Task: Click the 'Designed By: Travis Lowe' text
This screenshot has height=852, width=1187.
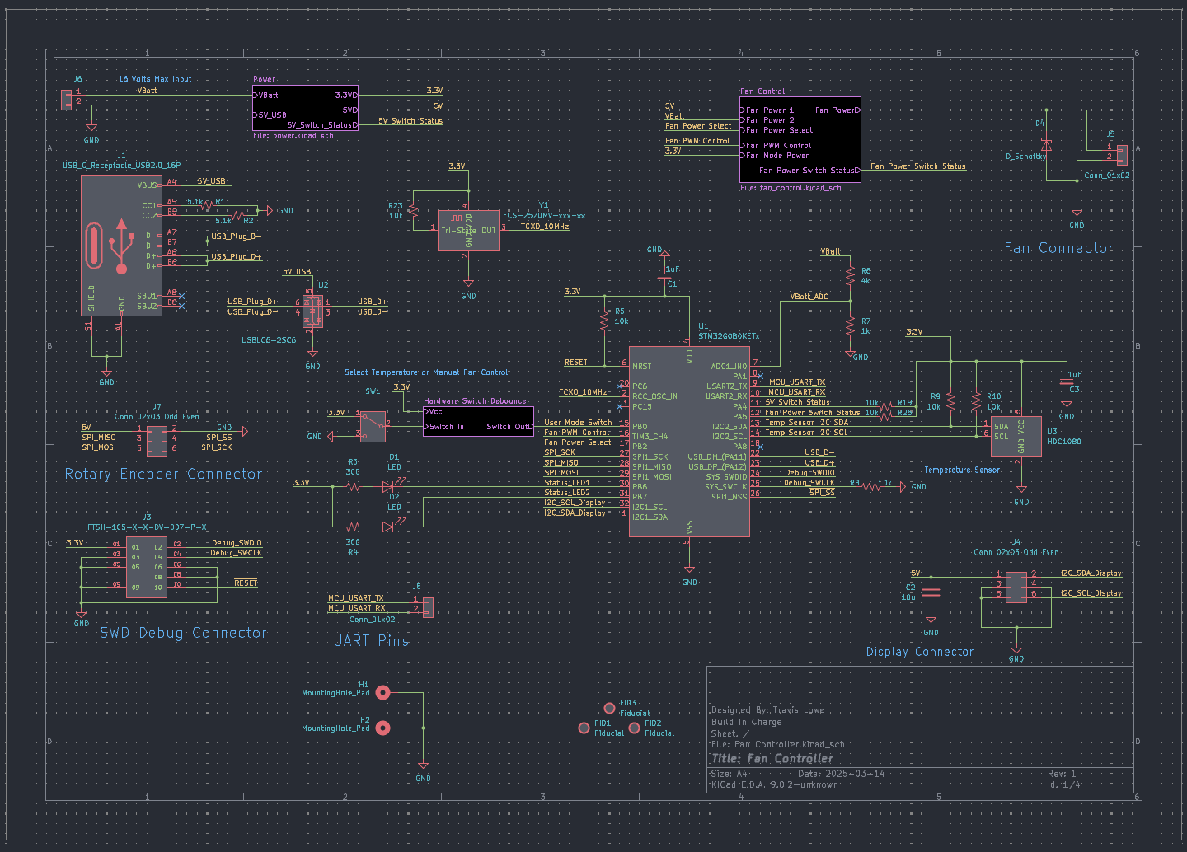Action: click(x=767, y=710)
